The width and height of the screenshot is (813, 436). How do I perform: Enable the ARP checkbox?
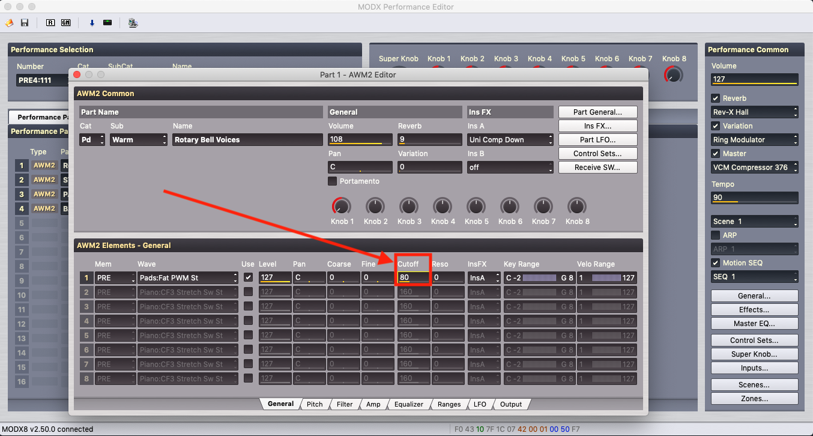716,235
